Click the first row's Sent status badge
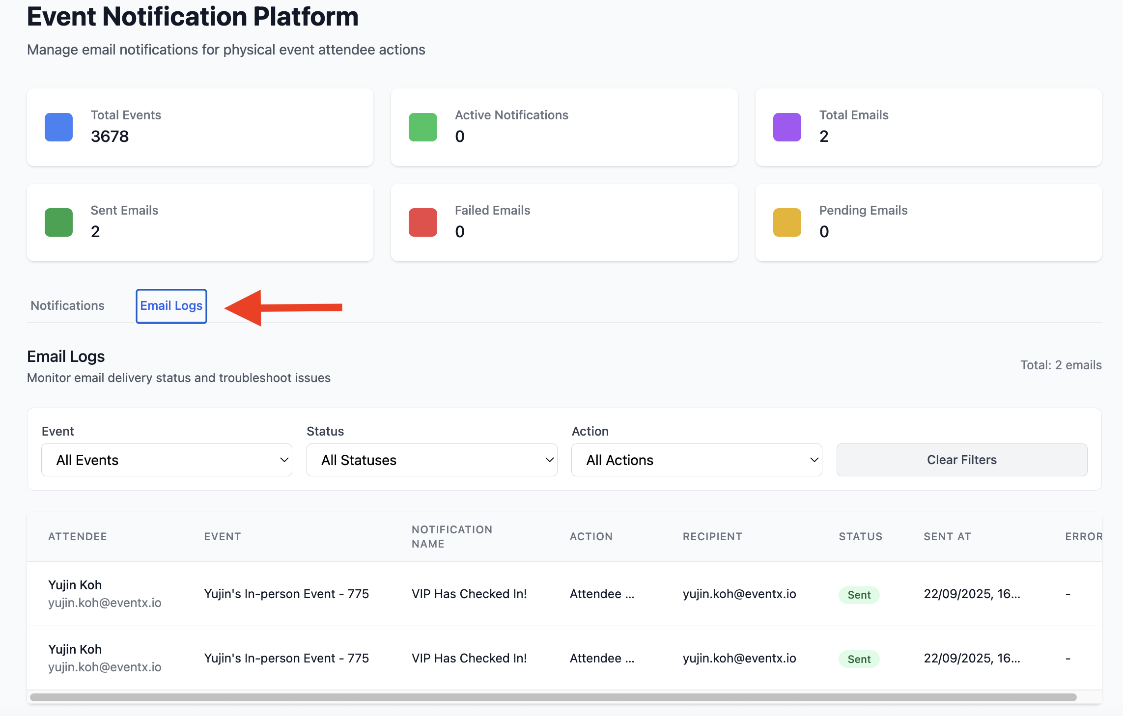The height and width of the screenshot is (716, 1123). pyautogui.click(x=859, y=595)
